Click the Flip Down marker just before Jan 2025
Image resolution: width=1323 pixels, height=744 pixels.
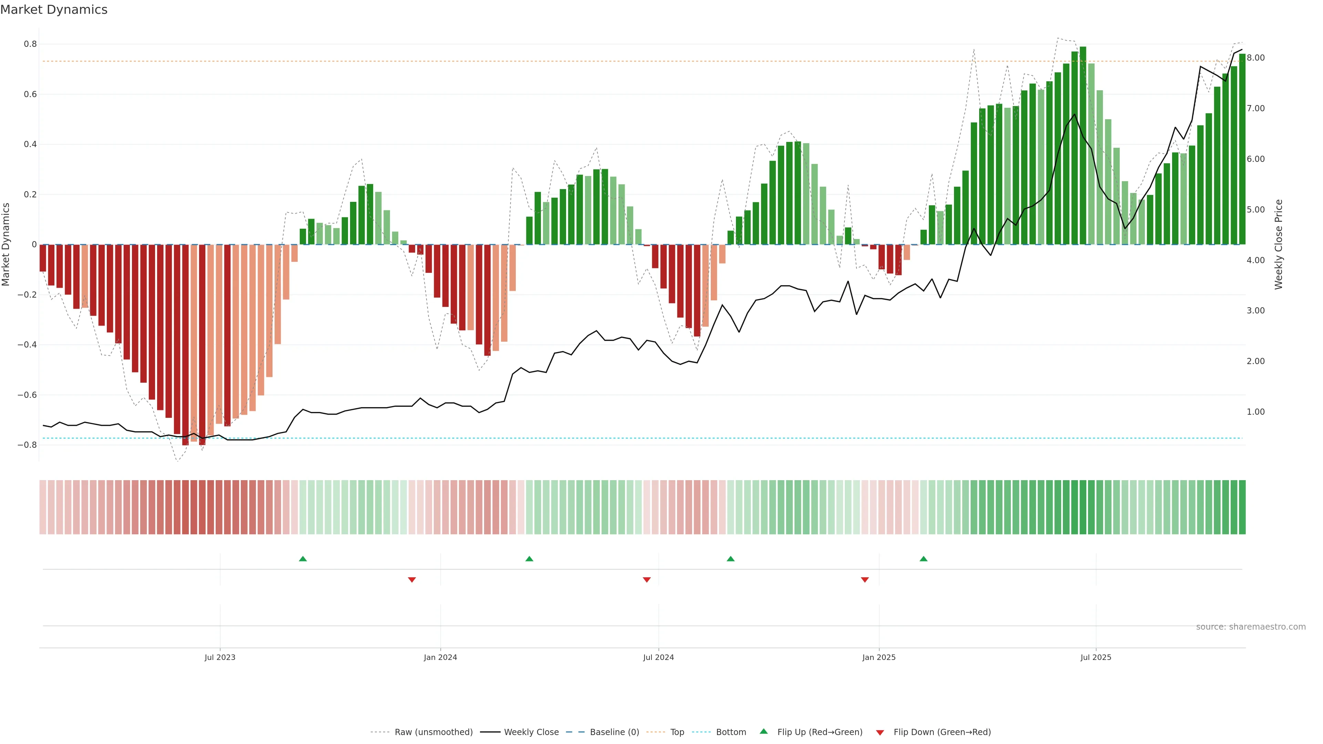(865, 580)
